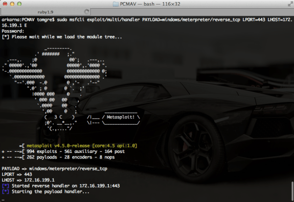Click the spinning activity indicator in the tab
The image size is (294, 202).
(86, 12)
